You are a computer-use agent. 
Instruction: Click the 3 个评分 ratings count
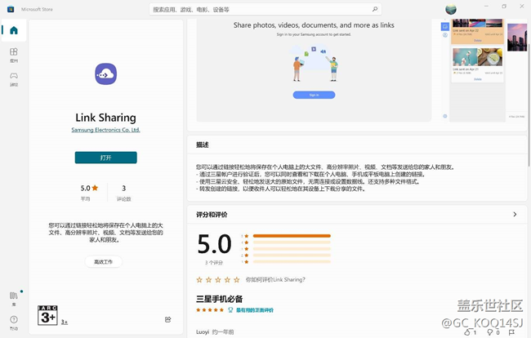point(214,263)
